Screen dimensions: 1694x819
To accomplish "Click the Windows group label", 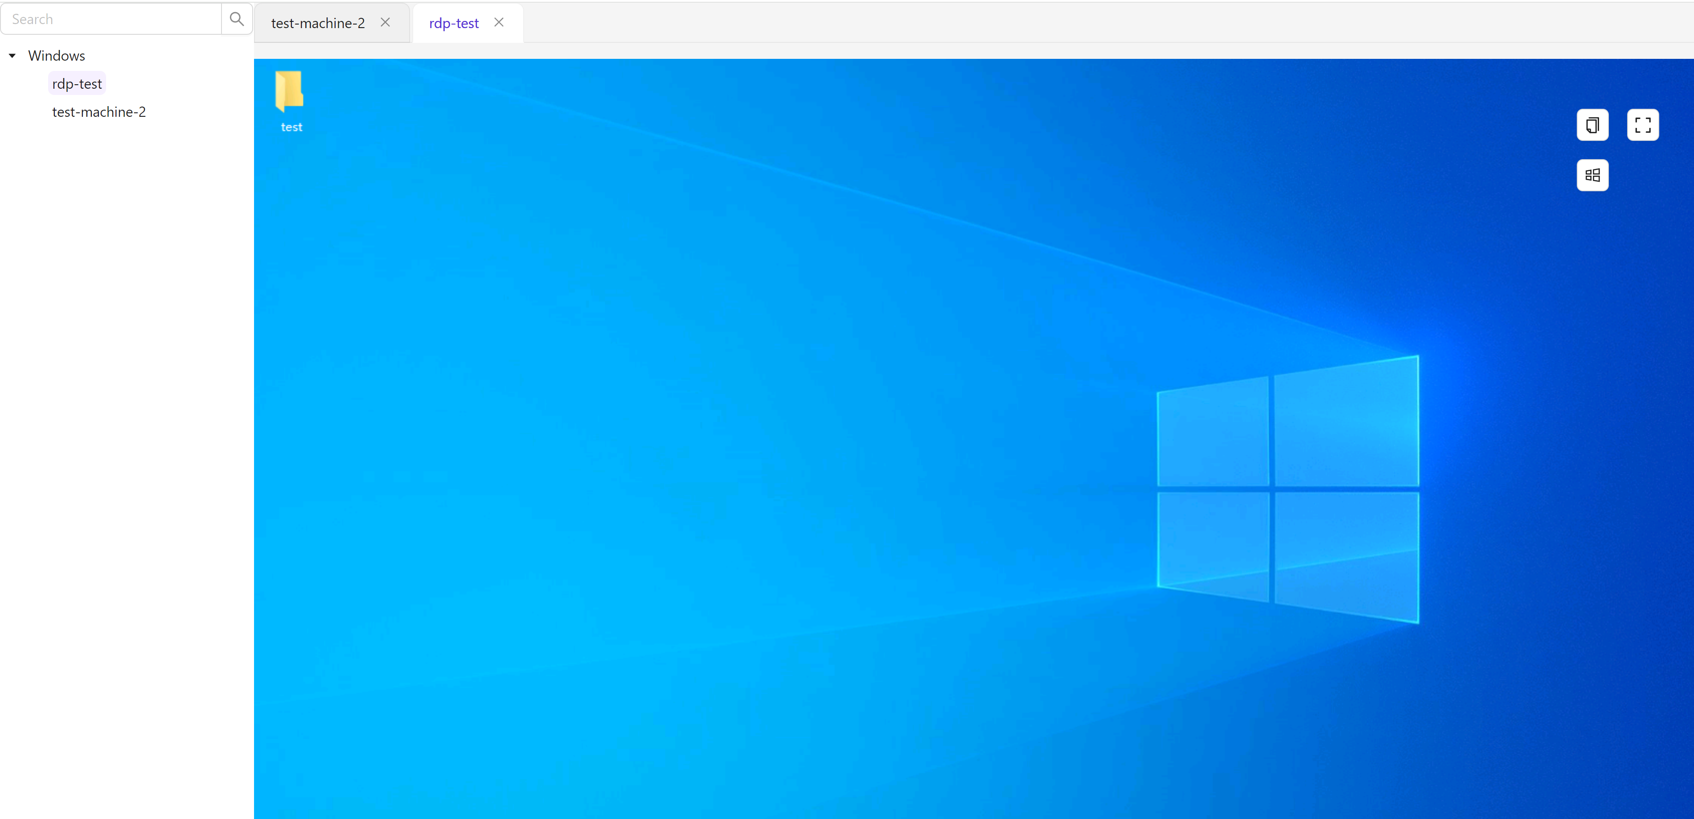I will point(57,55).
